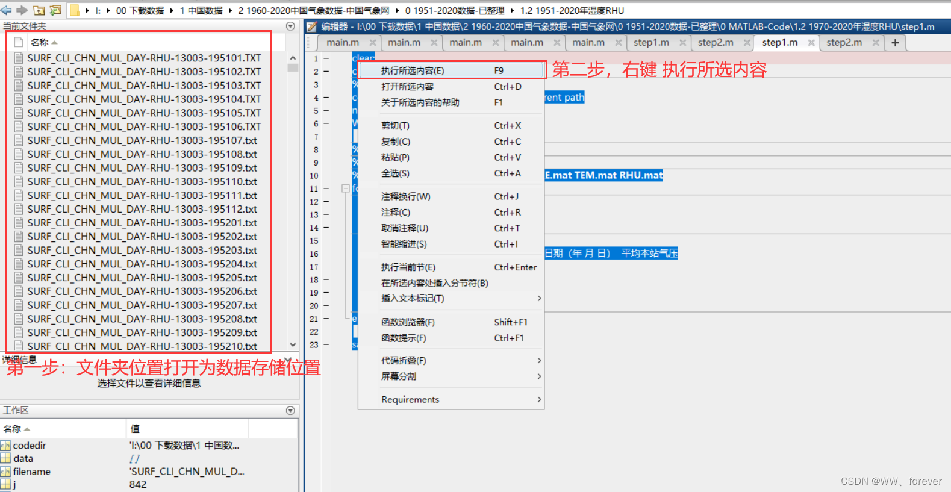Go to the '0 1951-2020数据-已整理' path segment

click(455, 11)
